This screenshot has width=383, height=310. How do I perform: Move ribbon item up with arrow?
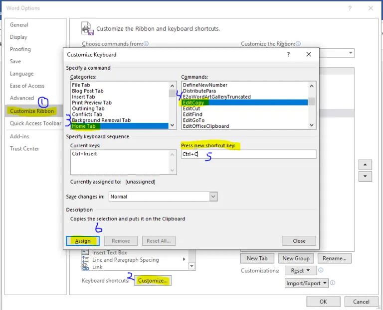coord(365,165)
